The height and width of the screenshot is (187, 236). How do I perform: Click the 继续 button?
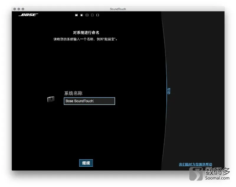pyautogui.click(x=86, y=163)
